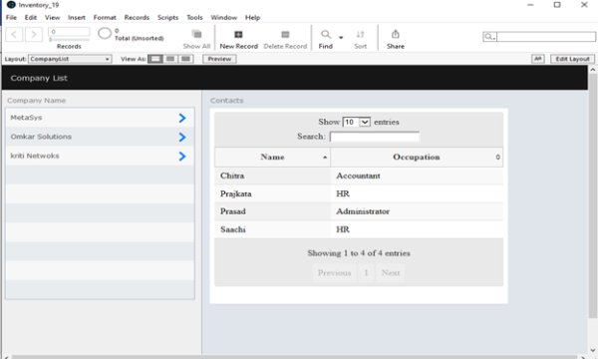Click in the quick find search field

point(546,37)
